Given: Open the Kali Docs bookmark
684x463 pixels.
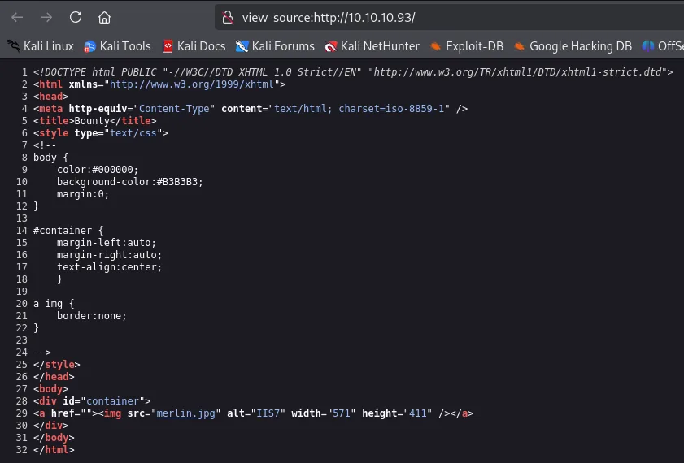Looking at the screenshot, I should [194, 46].
